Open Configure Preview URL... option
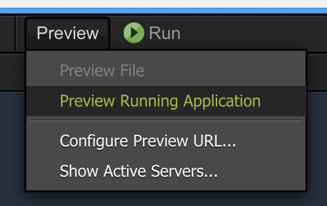This screenshot has height=206, width=327. coord(166,141)
